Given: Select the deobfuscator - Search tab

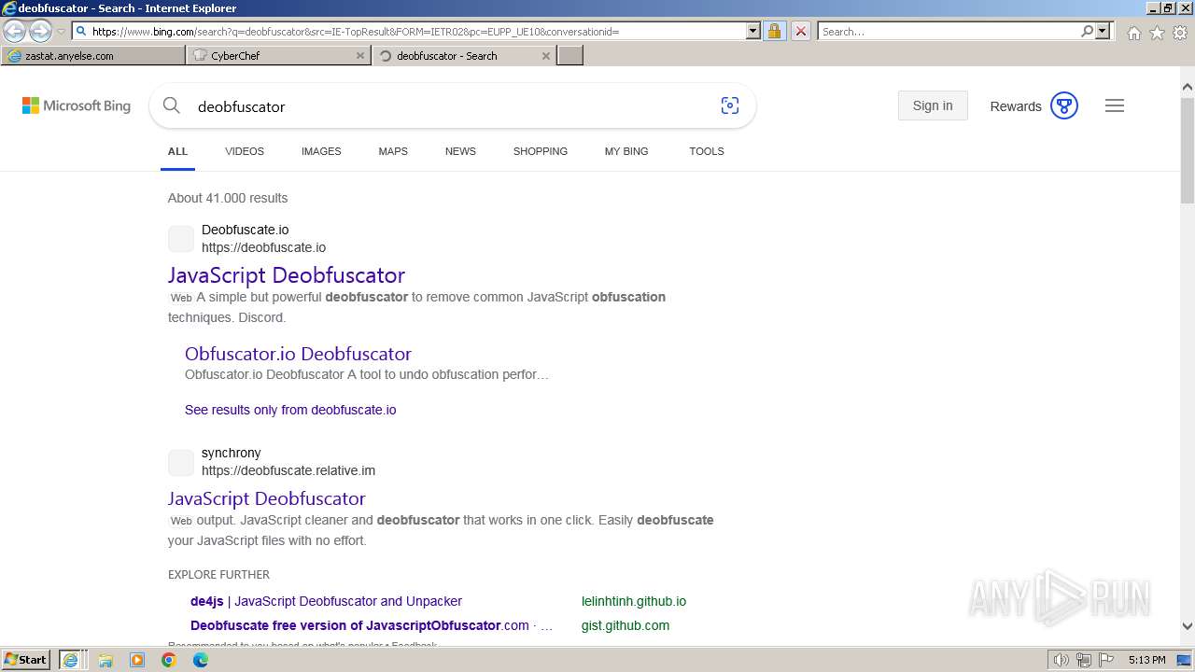Looking at the screenshot, I should point(464,56).
